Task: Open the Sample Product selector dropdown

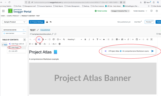Action: [15, 22]
